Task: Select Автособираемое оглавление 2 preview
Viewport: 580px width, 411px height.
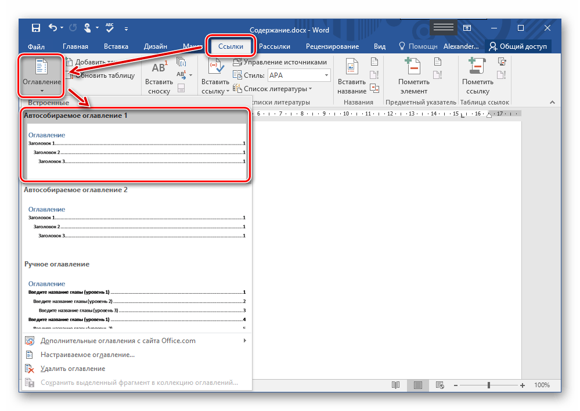Action: click(x=135, y=221)
